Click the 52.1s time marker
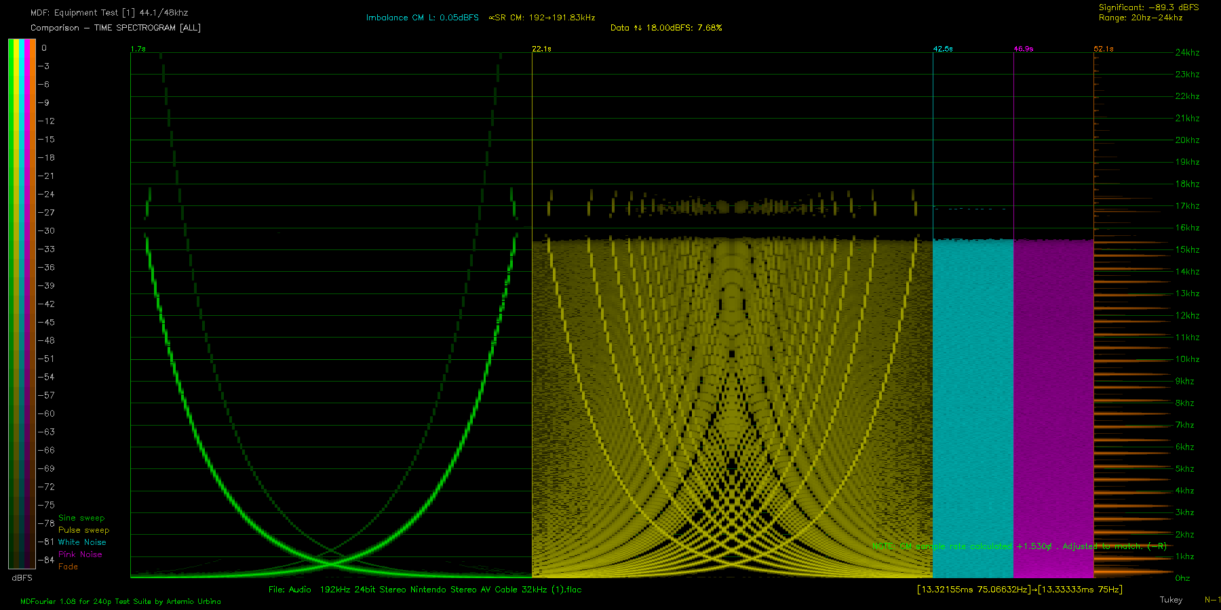Screen dimensions: 1221x610 (x=1103, y=49)
